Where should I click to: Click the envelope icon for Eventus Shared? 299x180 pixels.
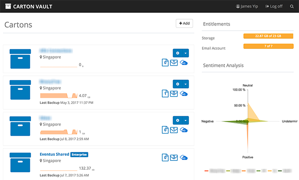[174, 157]
